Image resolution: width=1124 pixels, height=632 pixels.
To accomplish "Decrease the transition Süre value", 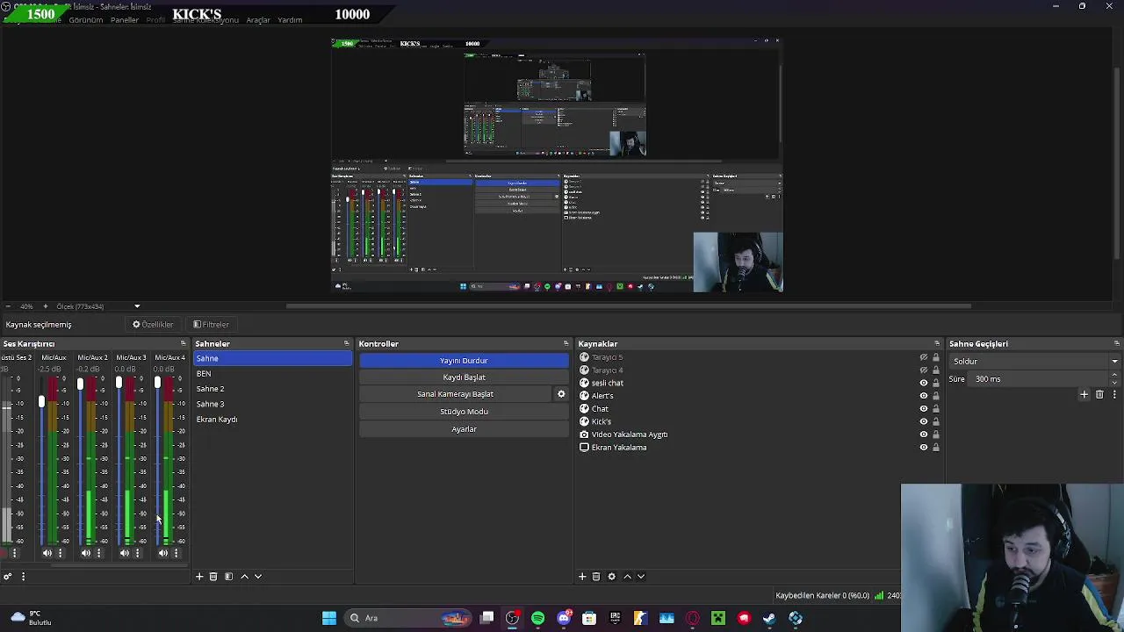I will click(1114, 383).
